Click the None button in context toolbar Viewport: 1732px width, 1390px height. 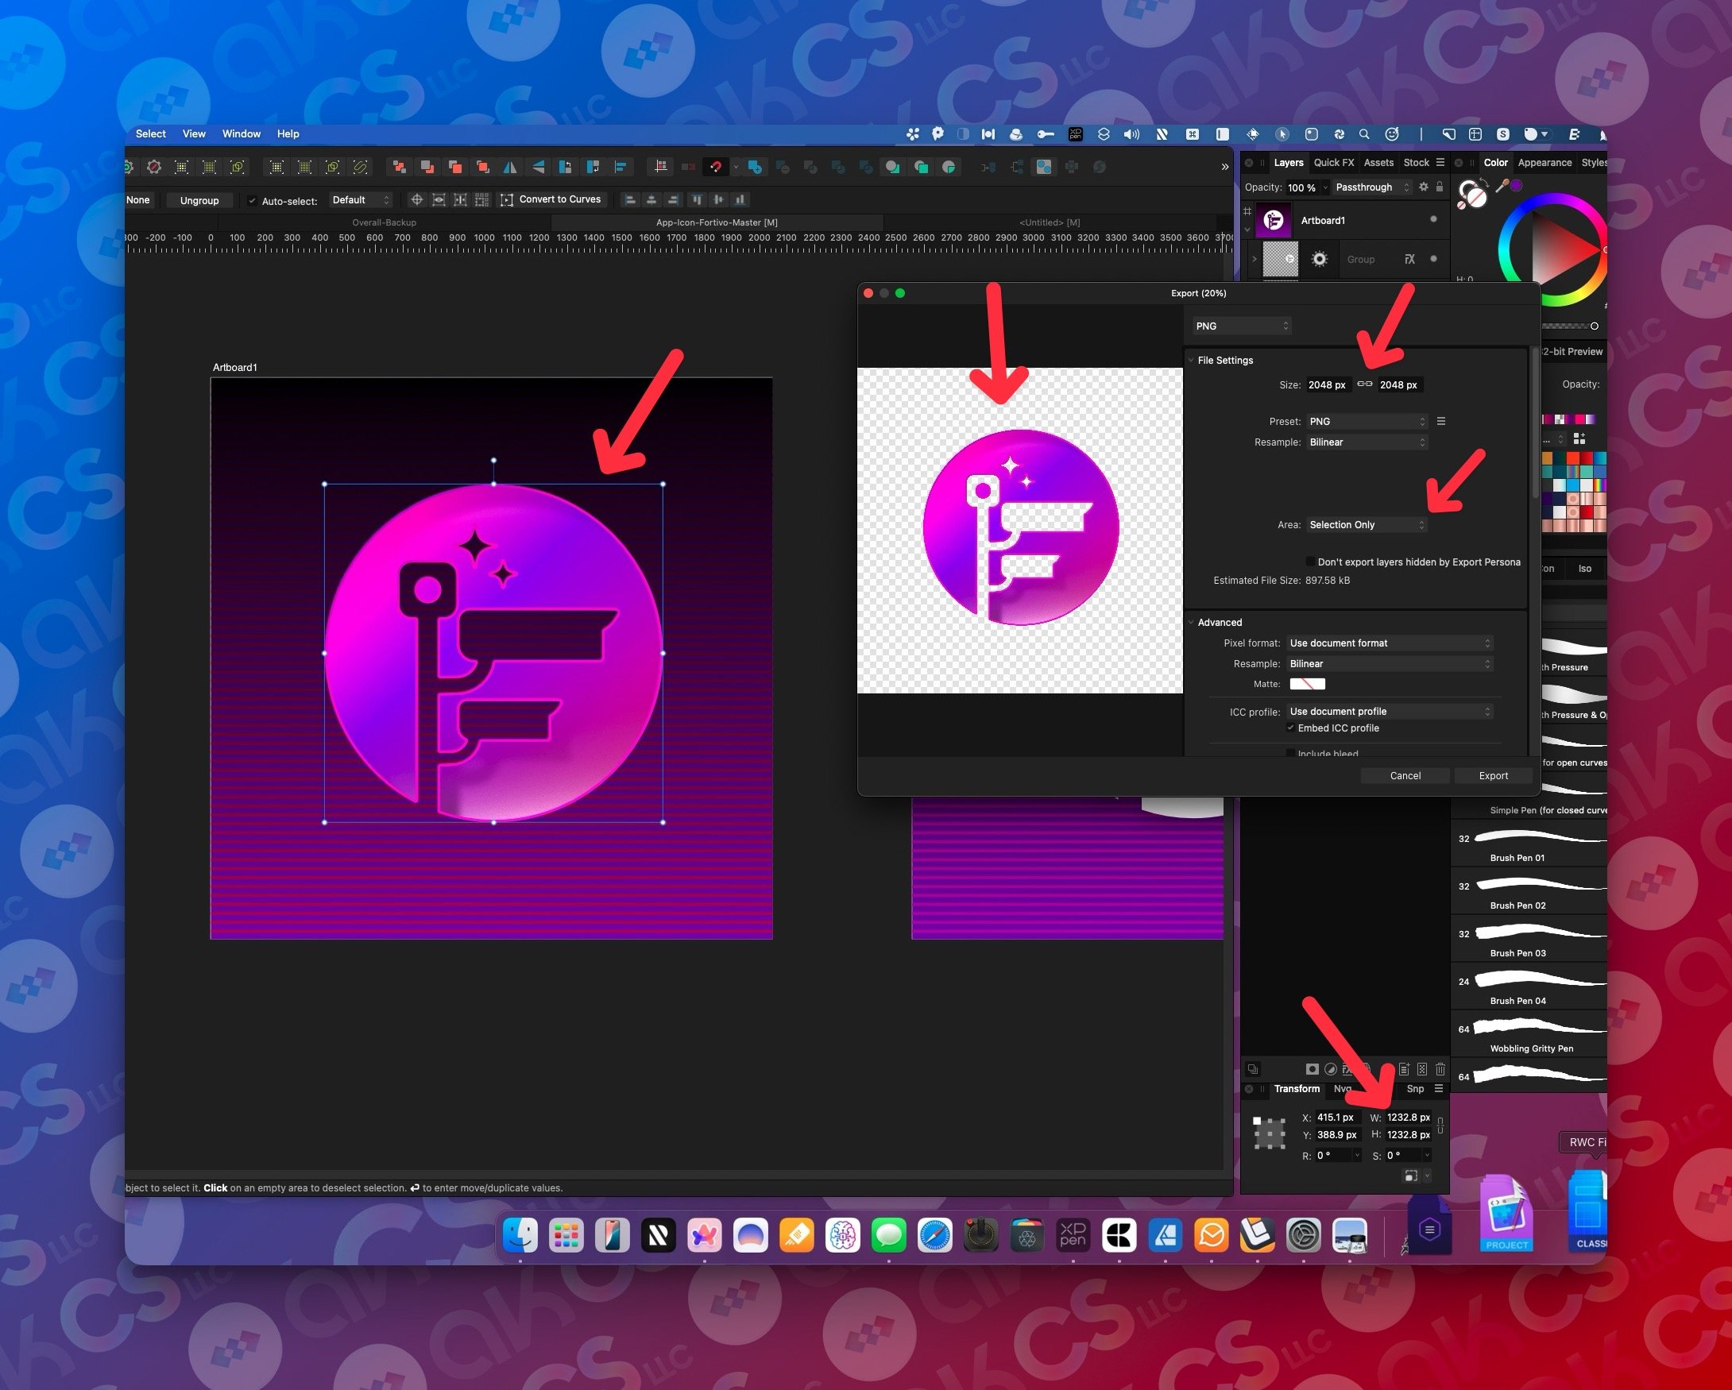(x=138, y=201)
